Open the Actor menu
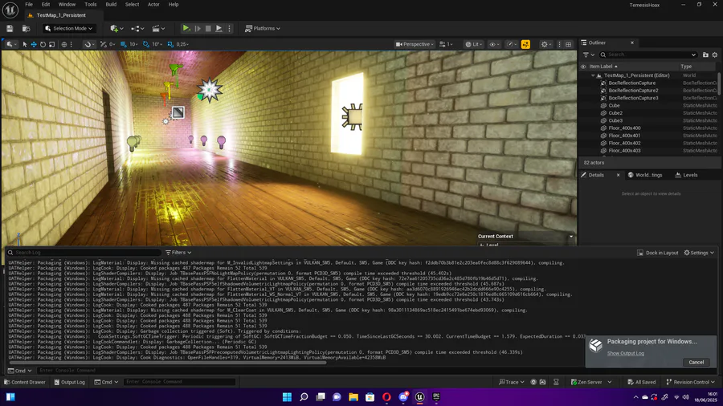This screenshot has height=406, width=723. (x=153, y=4)
